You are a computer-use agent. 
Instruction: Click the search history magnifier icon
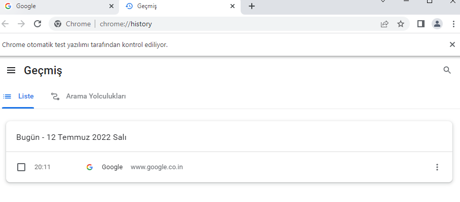tap(447, 70)
